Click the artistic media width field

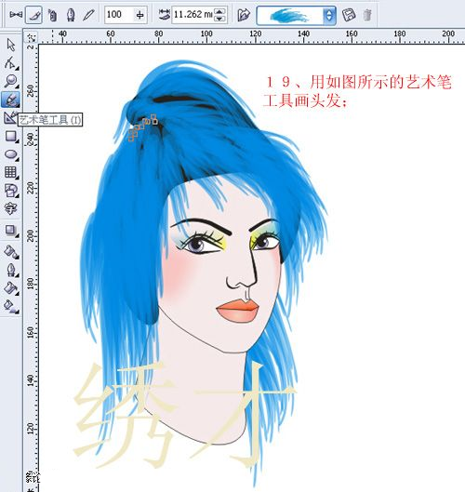[x=193, y=15]
